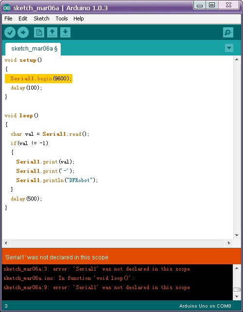Screen dimensions: 243x312
Task: Minimize the Arduino window
Action: click(200, 5)
